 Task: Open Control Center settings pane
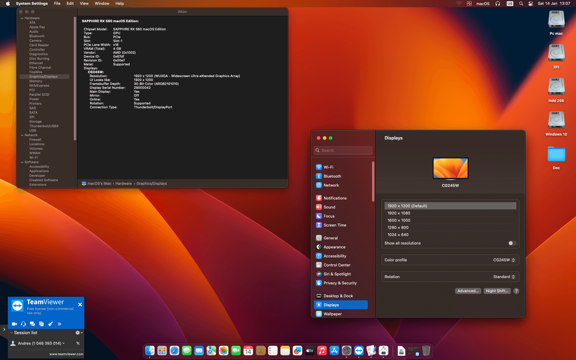(x=341, y=265)
